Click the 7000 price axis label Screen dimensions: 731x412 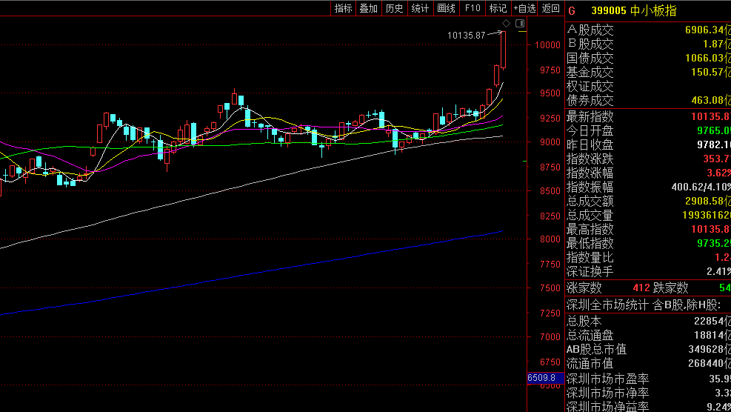[550, 337]
